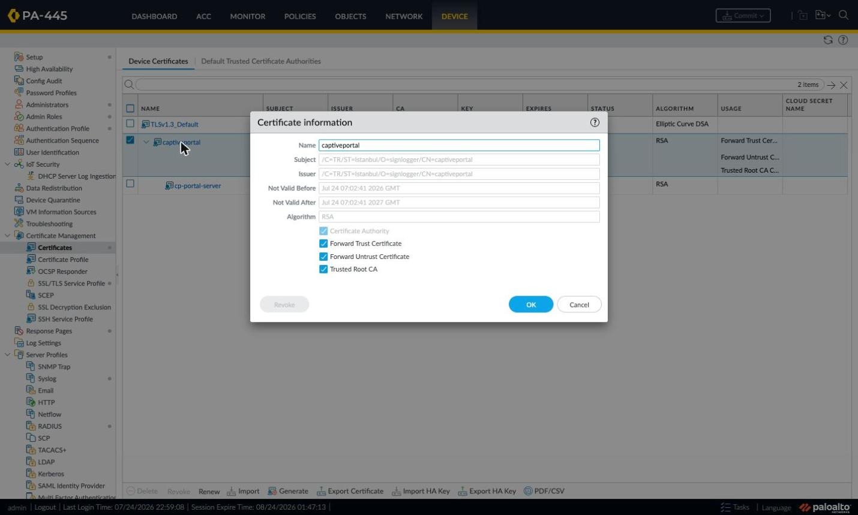Click the Kerberos server profile icon

click(x=31, y=474)
